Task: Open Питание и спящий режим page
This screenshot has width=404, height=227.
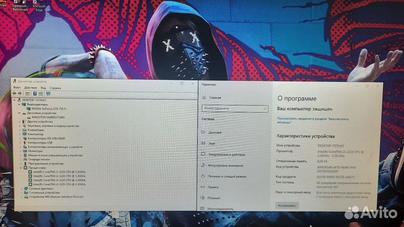Action: 227,177
